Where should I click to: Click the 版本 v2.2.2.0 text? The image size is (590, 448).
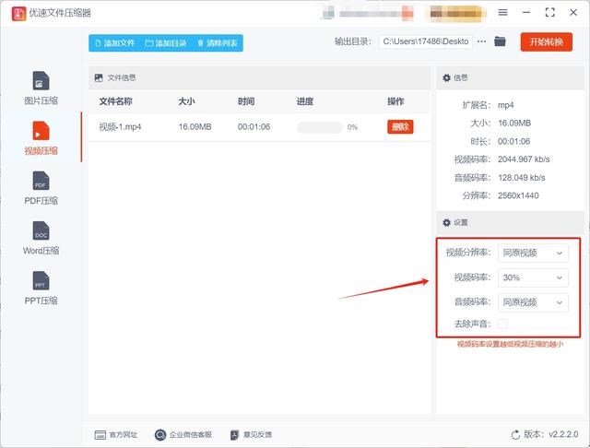(x=551, y=434)
